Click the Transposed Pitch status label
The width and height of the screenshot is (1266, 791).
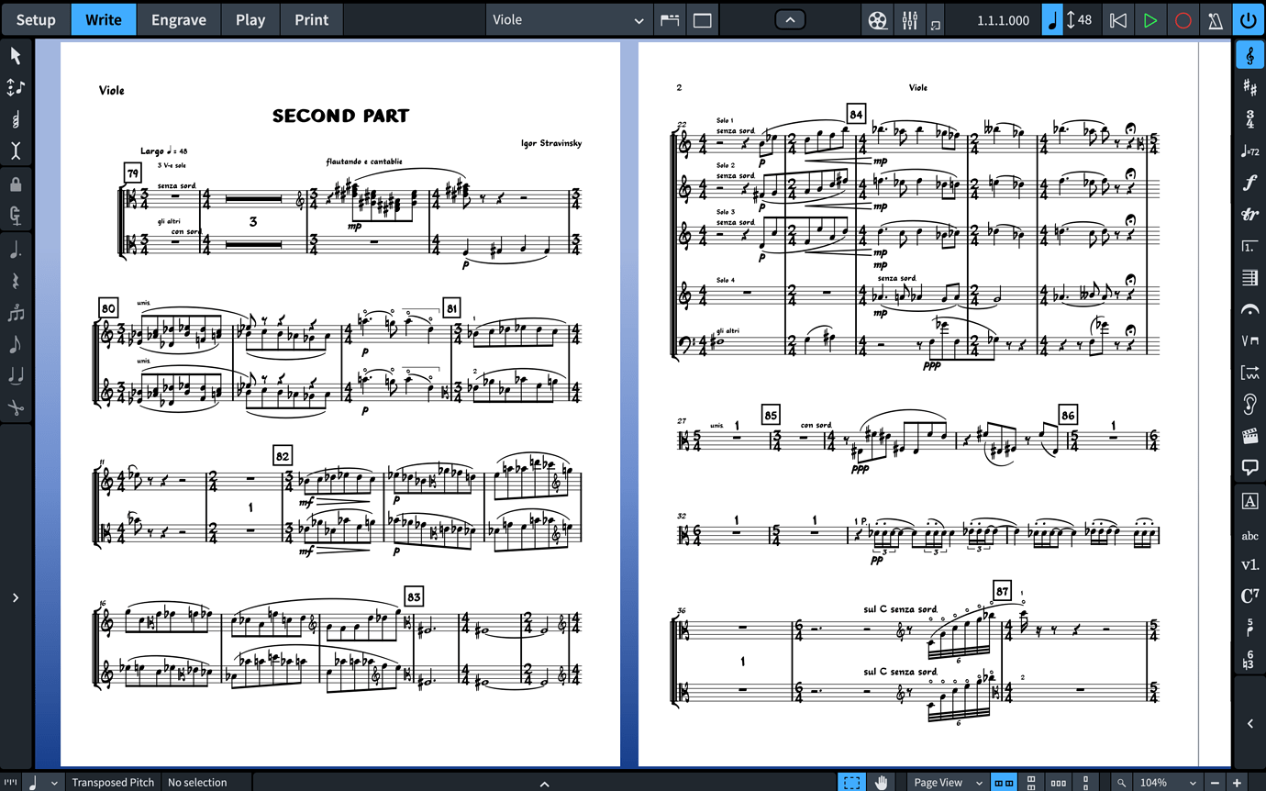[x=113, y=782]
